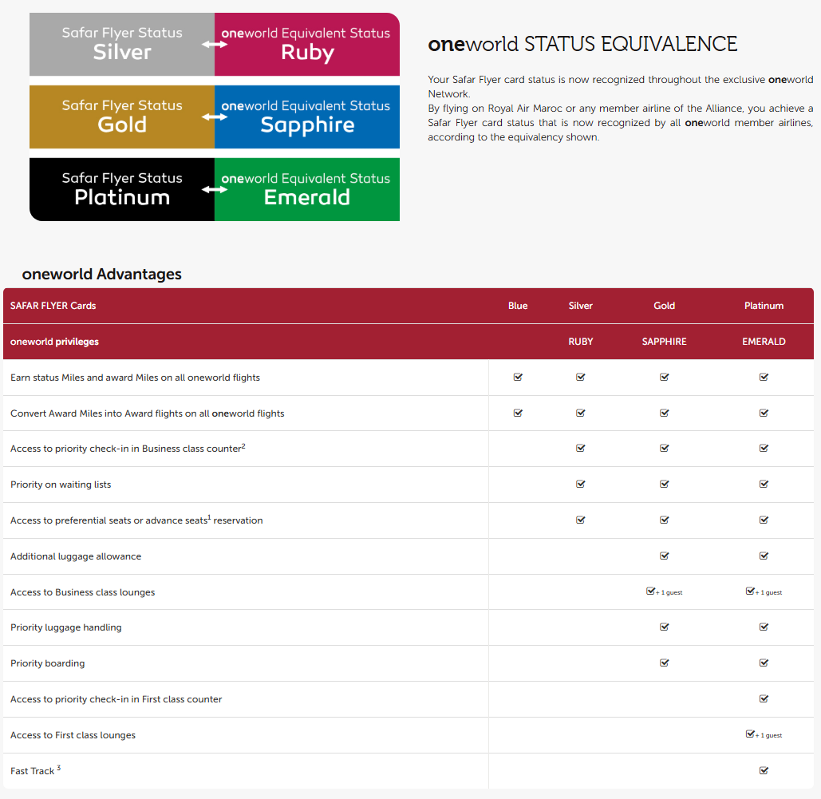Click the Blue checkbox for Earn status Miles row
This screenshot has width=821, height=799.
[x=518, y=377]
